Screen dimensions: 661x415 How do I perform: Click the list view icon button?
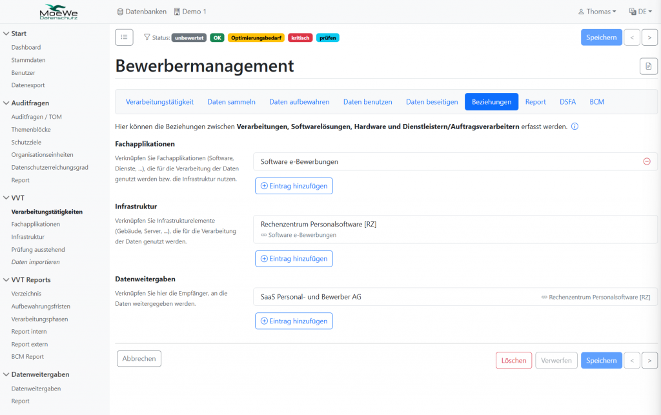pos(124,37)
